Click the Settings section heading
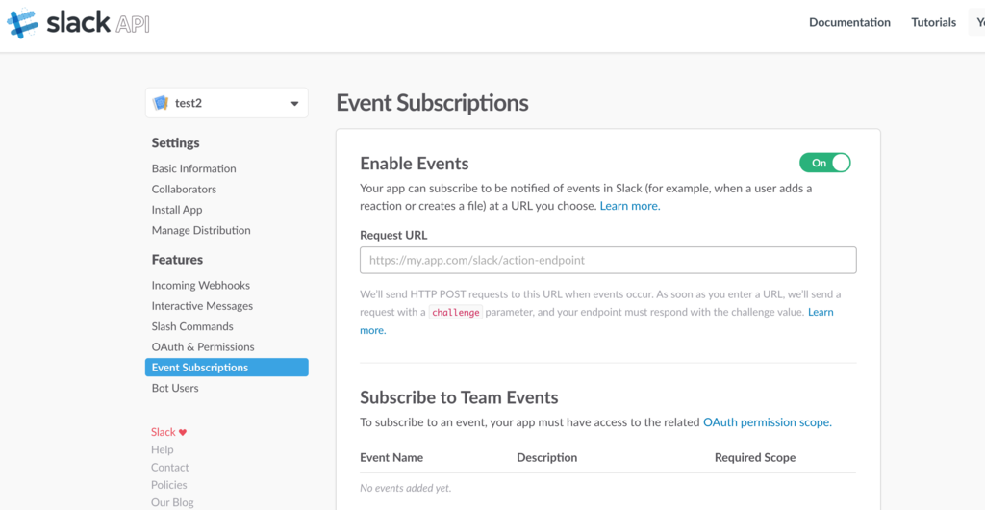985x510 pixels. point(175,143)
